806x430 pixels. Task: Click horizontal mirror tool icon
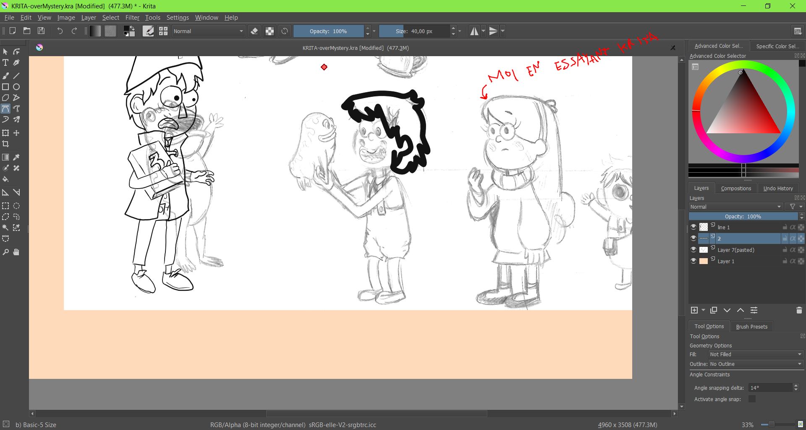pos(474,31)
